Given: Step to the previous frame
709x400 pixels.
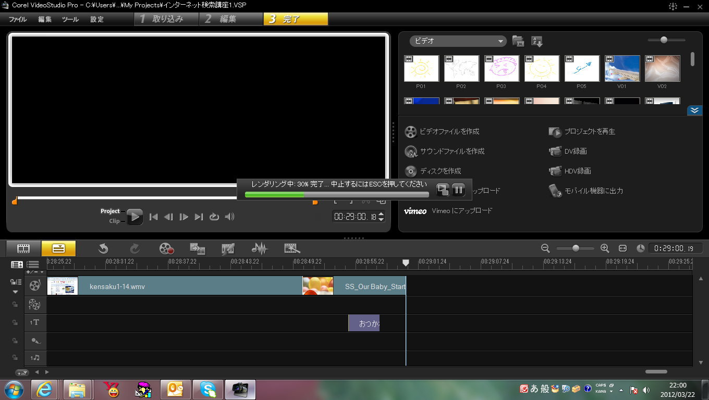Looking at the screenshot, I should tap(168, 217).
